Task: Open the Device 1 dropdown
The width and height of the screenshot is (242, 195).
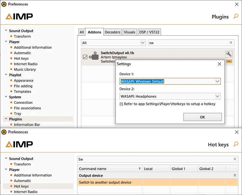Action: (217, 81)
